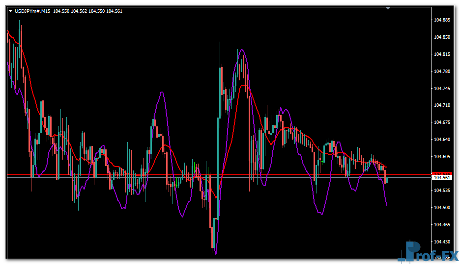Click the 104.535 price axis value
460x264 pixels.
442,191
